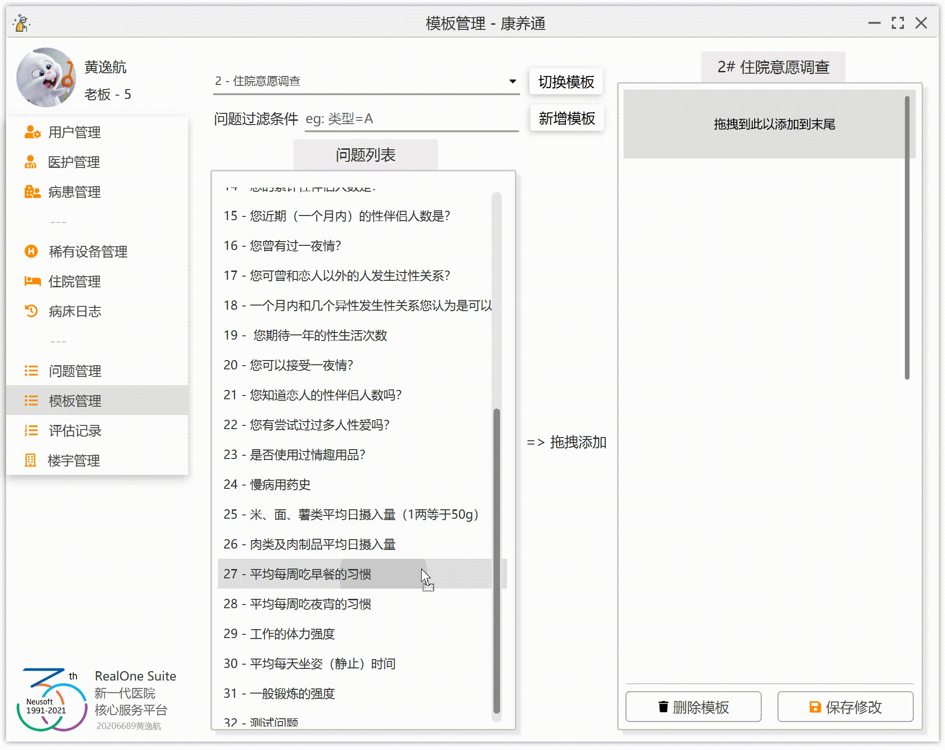Click the 删除模板 trash button
This screenshot has width=945, height=750.
pyautogui.click(x=693, y=707)
